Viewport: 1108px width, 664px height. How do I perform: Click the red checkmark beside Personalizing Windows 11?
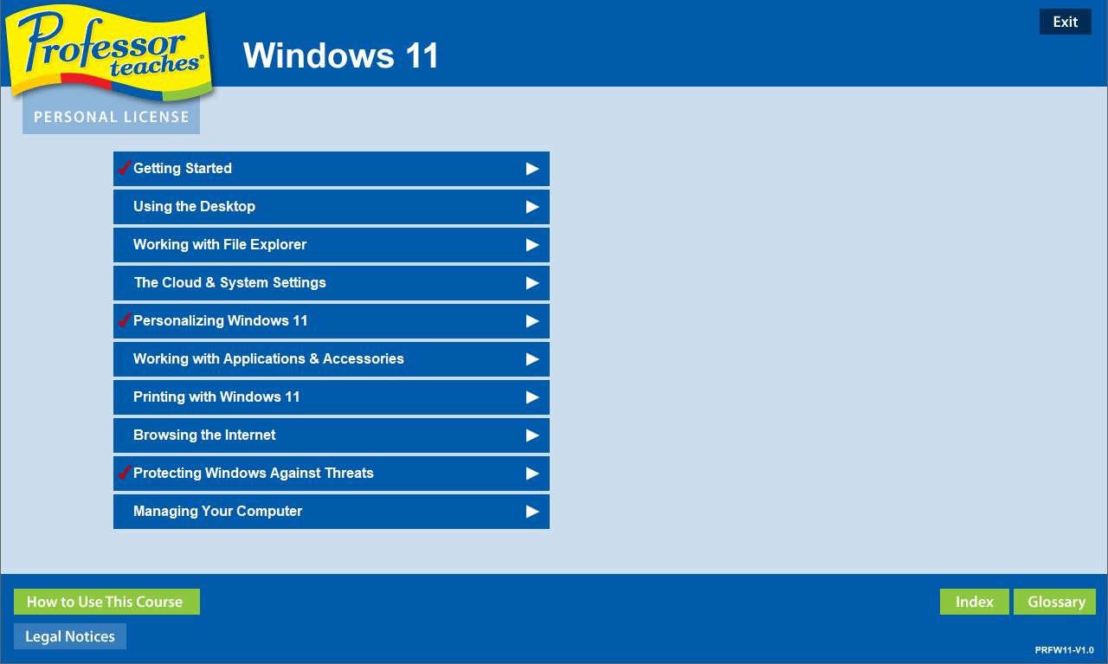(124, 320)
